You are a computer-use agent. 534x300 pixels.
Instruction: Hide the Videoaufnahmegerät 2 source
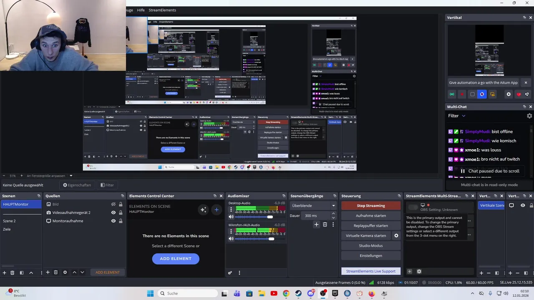pos(113,212)
